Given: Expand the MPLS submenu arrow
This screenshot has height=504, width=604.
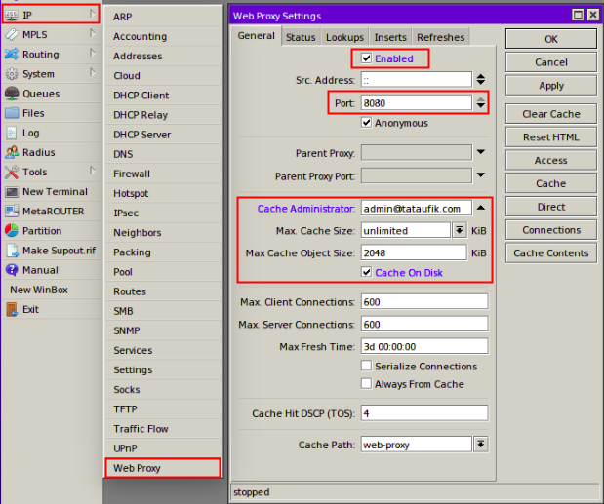Looking at the screenshot, I should coord(93,34).
